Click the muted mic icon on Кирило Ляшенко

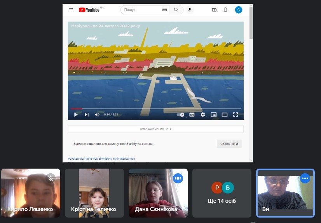coord(51,178)
